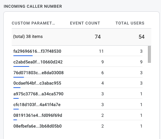Click the vertical scrollbar thumb in table

tap(149, 54)
